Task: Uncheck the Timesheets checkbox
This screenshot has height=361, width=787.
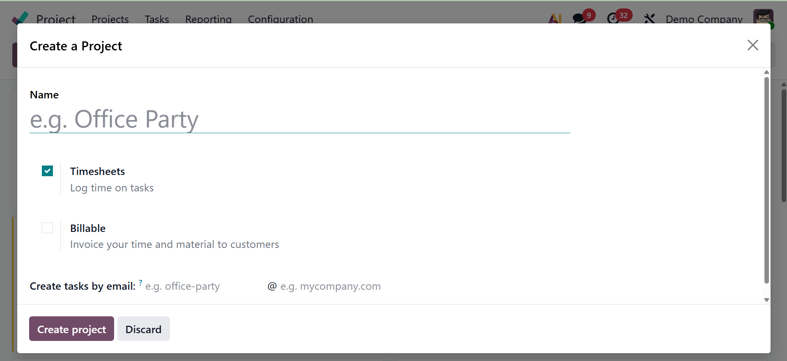Action: 48,171
